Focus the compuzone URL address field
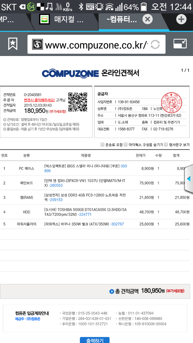This screenshot has height=343, width=193. (96, 44)
